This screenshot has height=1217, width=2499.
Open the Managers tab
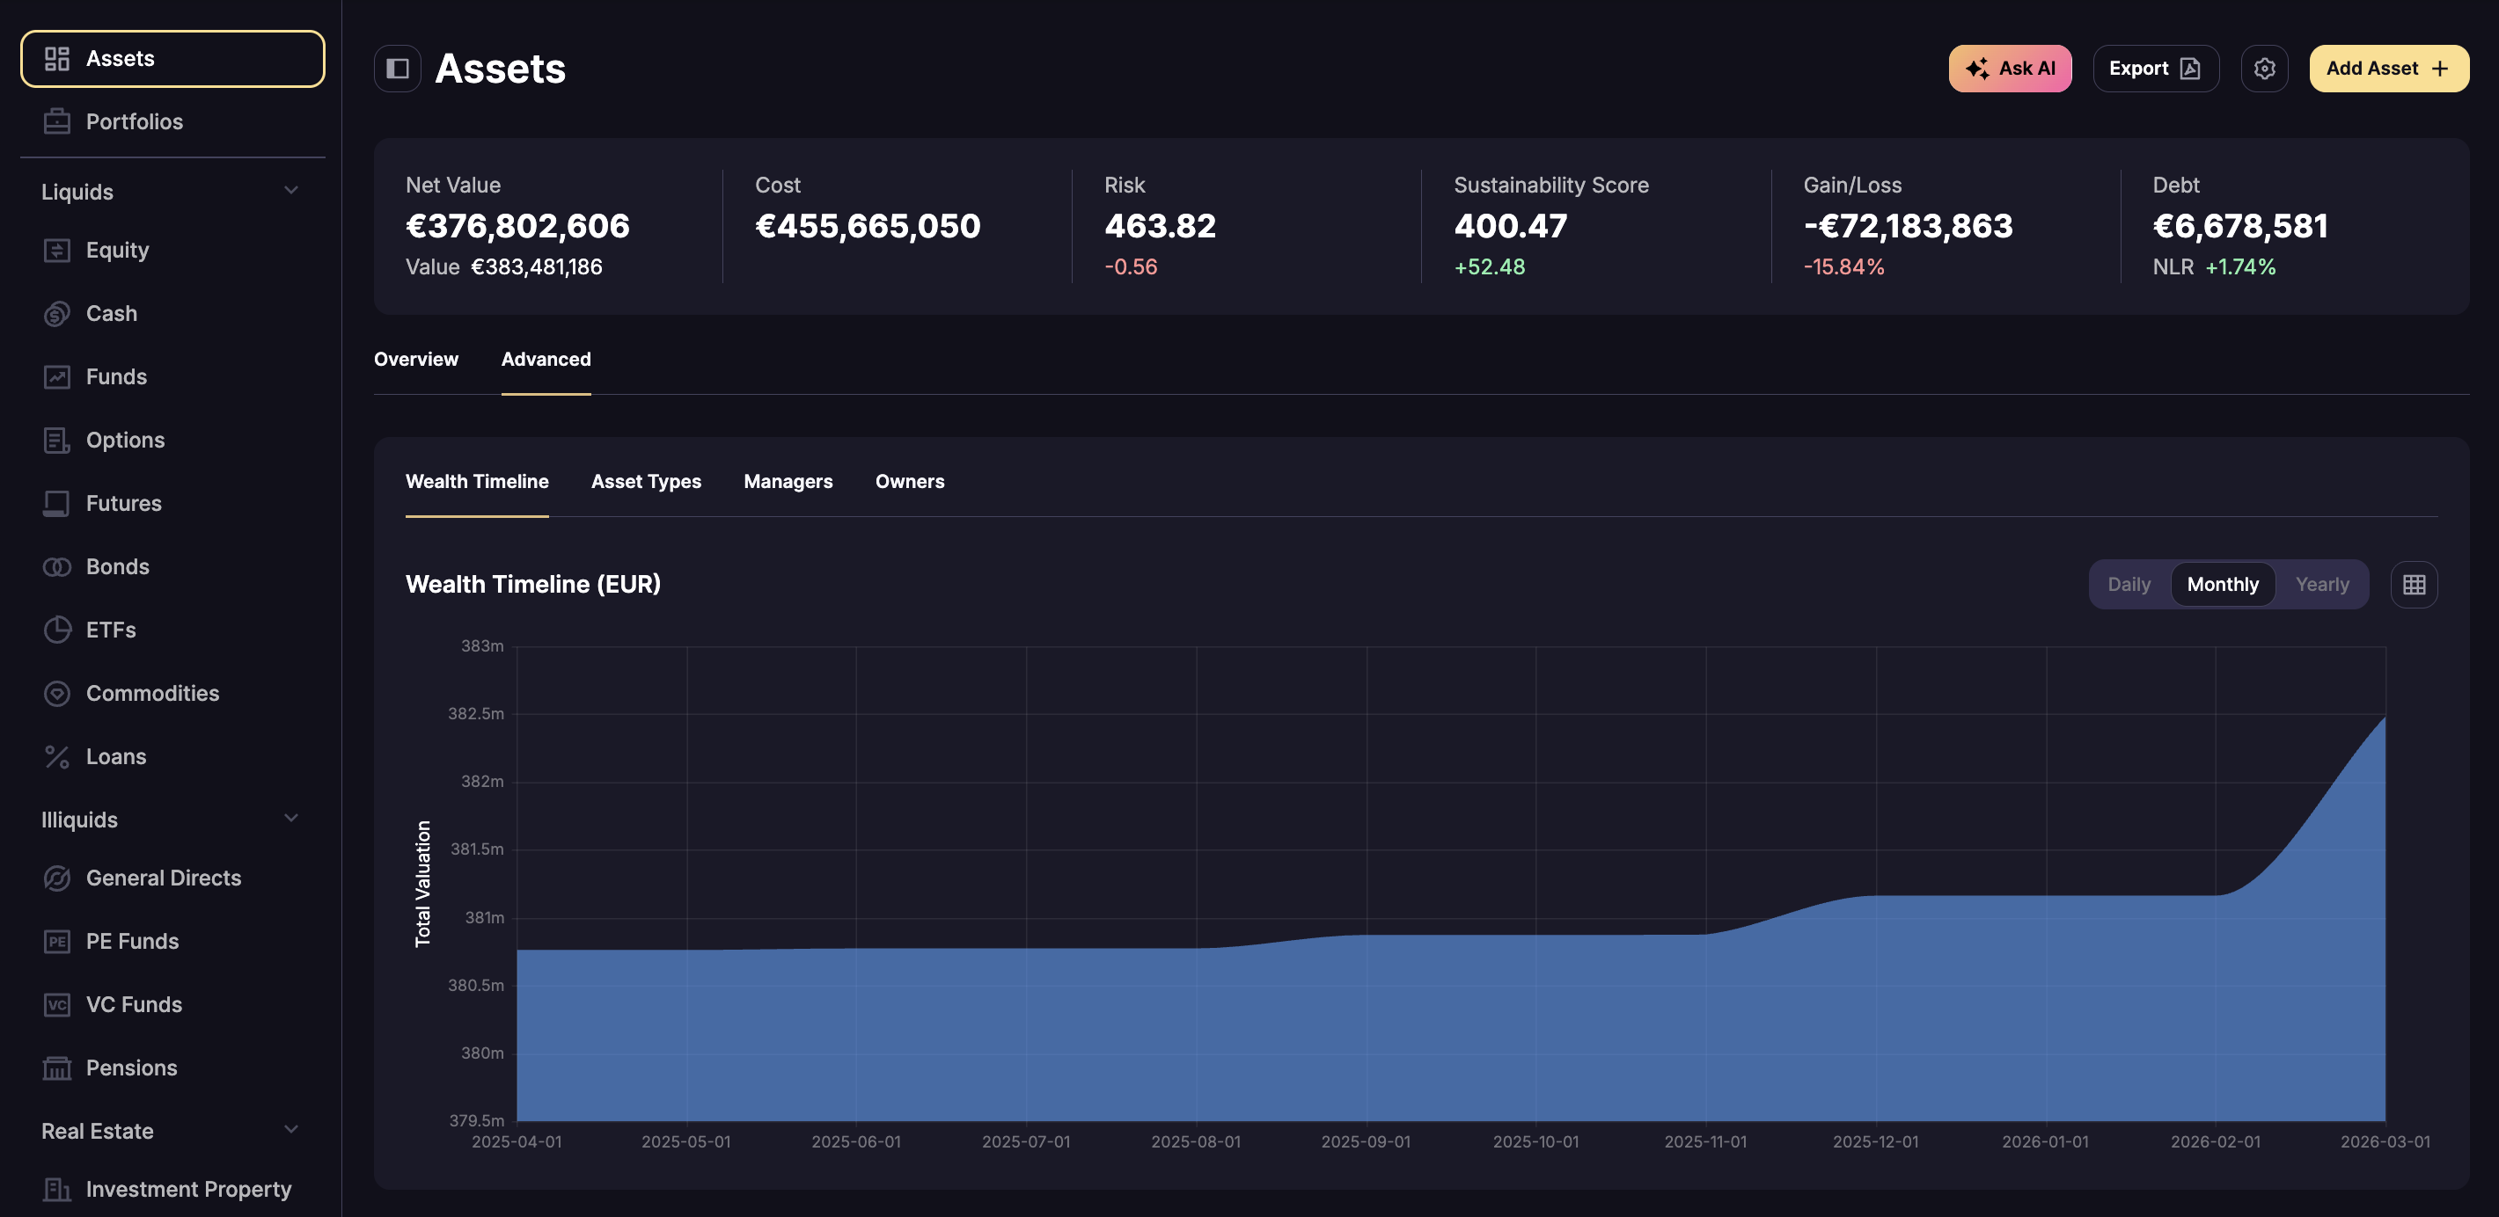[788, 481]
